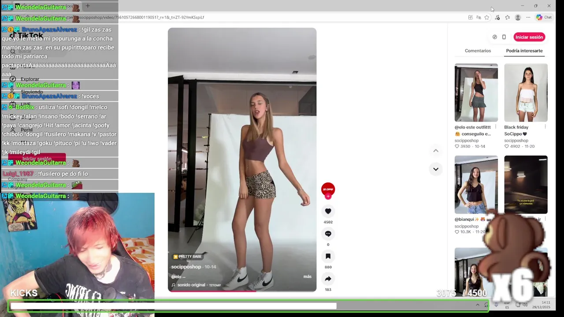Open the comments bubble icon beside the video
Image resolution: width=564 pixels, height=317 pixels.
[328, 234]
